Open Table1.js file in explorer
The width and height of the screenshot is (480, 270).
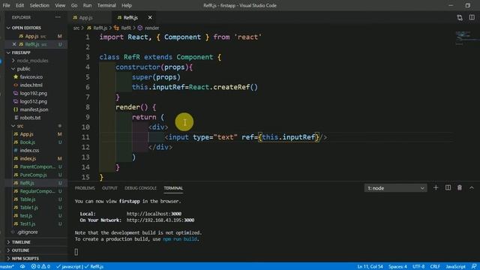click(x=28, y=208)
